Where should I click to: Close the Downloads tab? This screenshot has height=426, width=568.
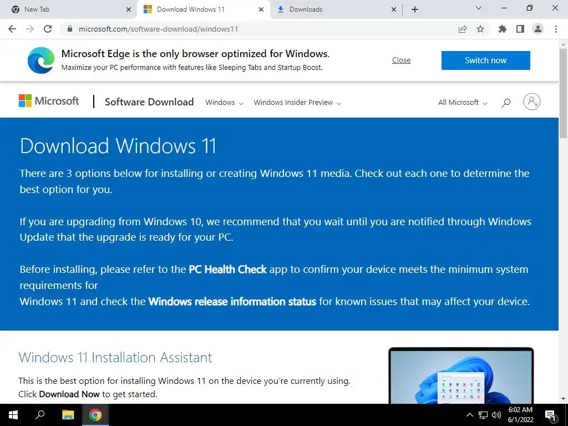pyautogui.click(x=394, y=9)
